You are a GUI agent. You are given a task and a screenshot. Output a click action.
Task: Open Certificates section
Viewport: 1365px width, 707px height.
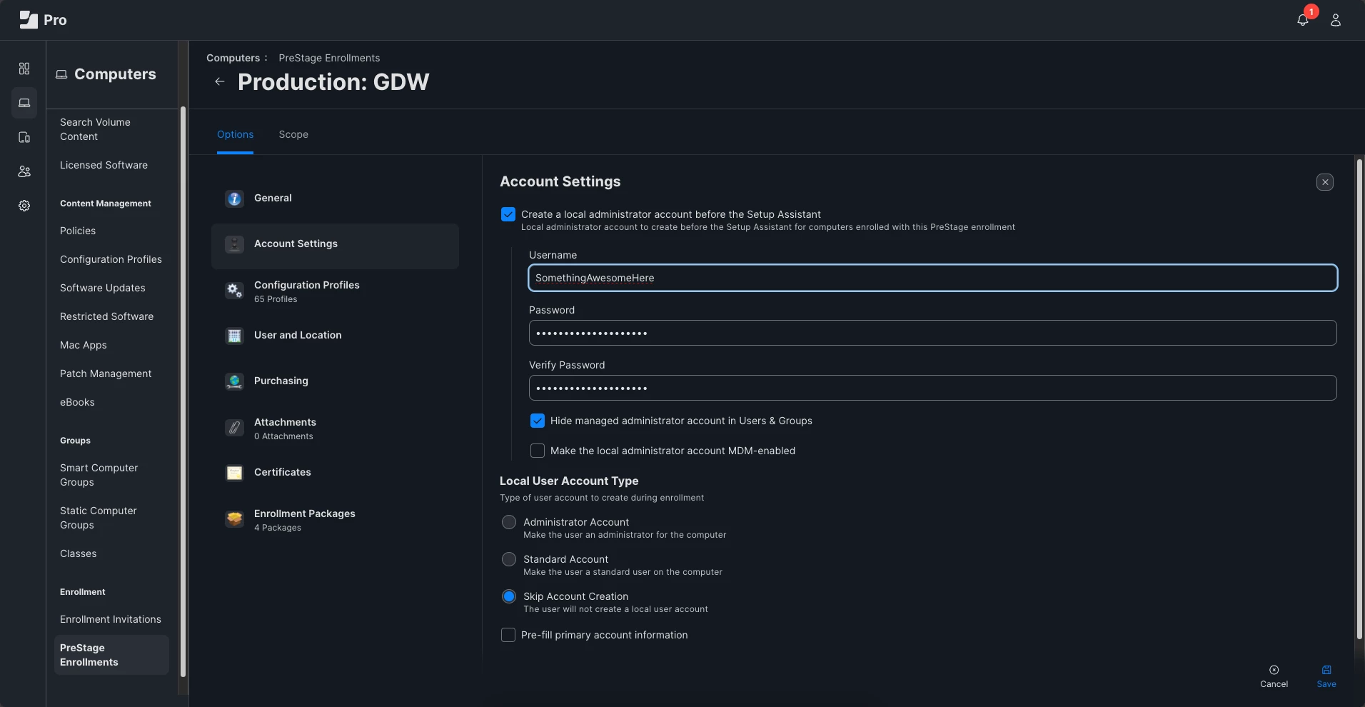(x=335, y=473)
